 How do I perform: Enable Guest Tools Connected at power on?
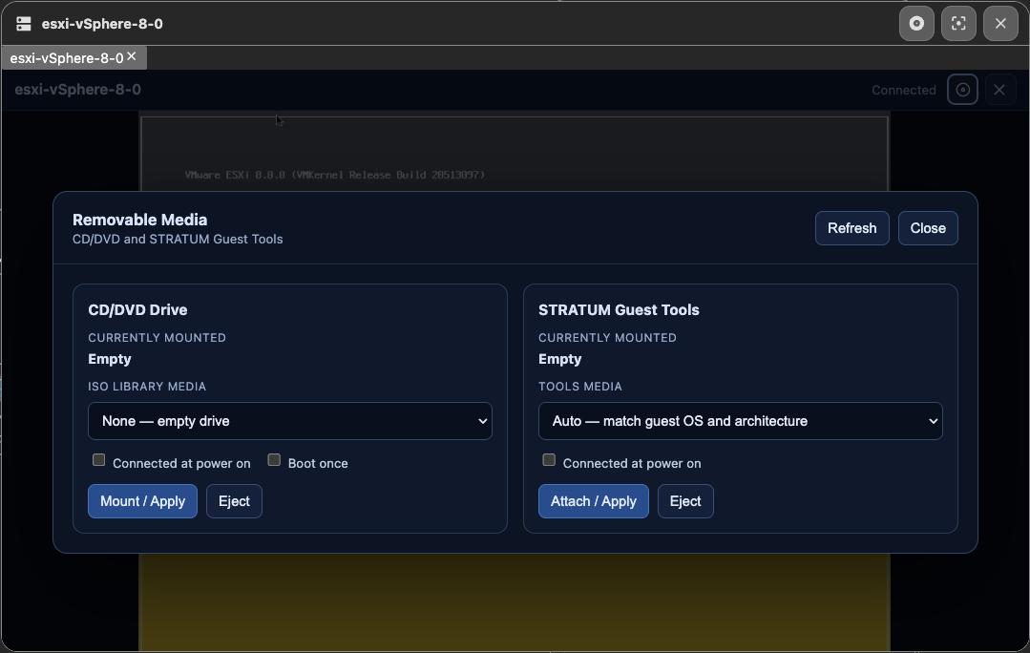click(x=549, y=460)
